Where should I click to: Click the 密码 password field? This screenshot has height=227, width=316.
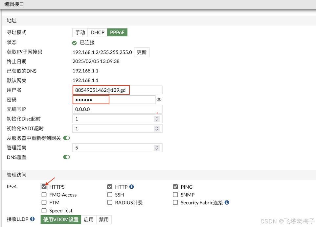click(114, 100)
